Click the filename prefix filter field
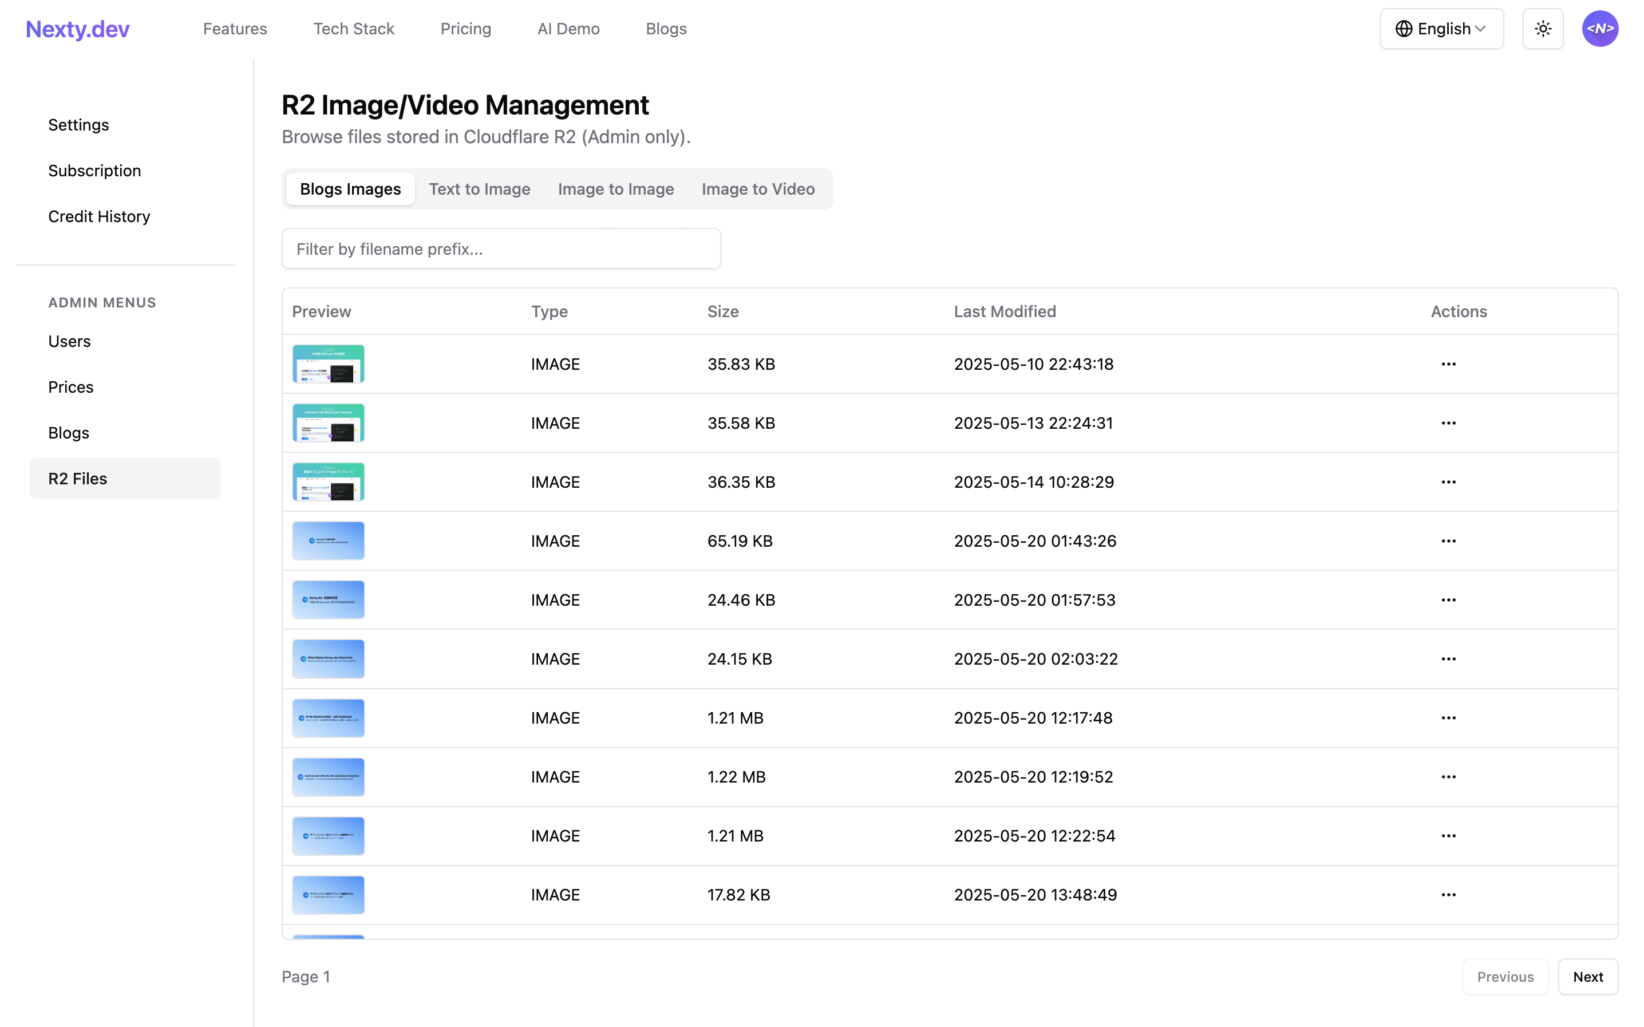The image size is (1644, 1027). click(x=500, y=248)
